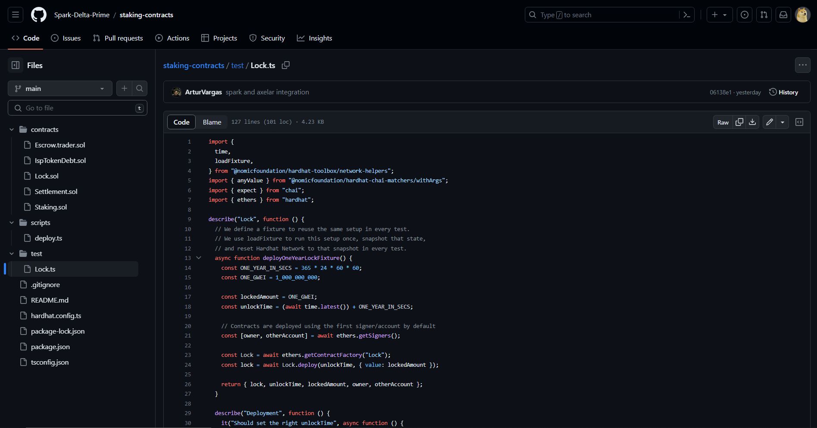View file commit History

(x=784, y=92)
